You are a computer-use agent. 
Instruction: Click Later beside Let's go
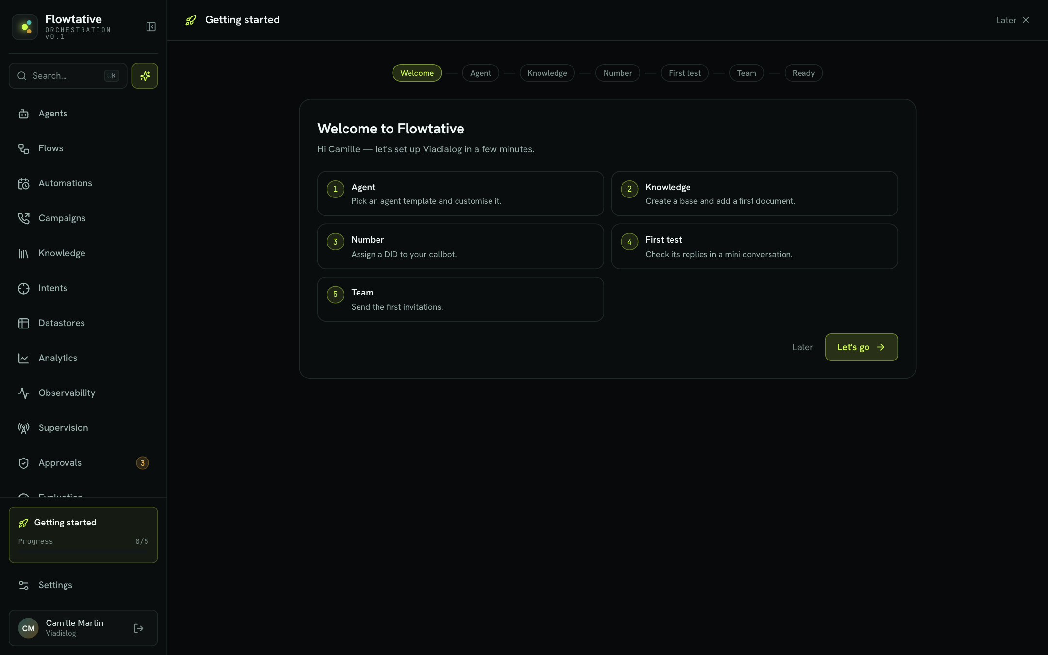(802, 347)
